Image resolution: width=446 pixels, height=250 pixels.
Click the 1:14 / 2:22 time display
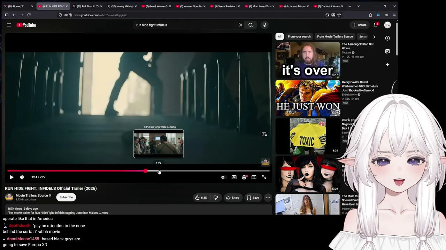point(38,177)
